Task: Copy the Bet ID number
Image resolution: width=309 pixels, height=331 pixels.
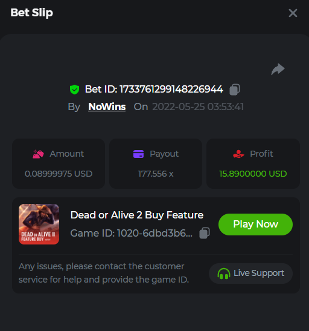Action: click(x=235, y=90)
